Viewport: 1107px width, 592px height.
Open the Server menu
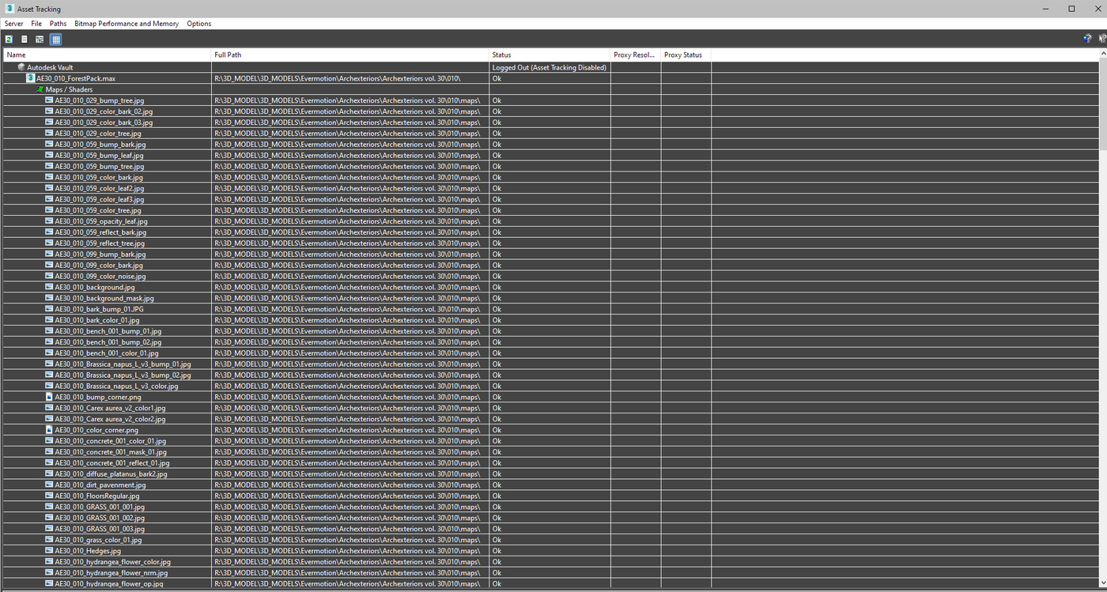point(13,24)
